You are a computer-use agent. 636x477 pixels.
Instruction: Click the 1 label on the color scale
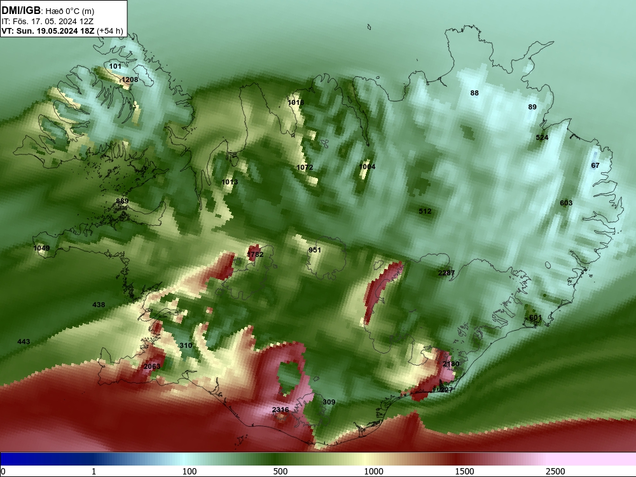coord(93,471)
